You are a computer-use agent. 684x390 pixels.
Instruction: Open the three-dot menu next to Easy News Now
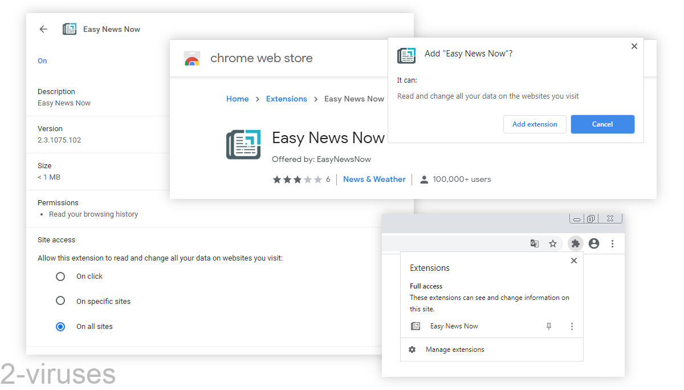pos(572,326)
